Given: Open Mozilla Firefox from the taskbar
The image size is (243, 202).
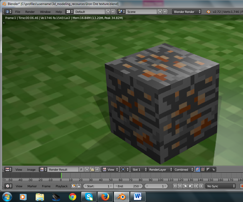Looking at the screenshot, I should (105, 196).
